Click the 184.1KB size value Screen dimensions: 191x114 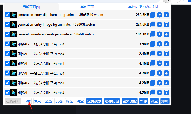pyautogui.click(x=142, y=34)
